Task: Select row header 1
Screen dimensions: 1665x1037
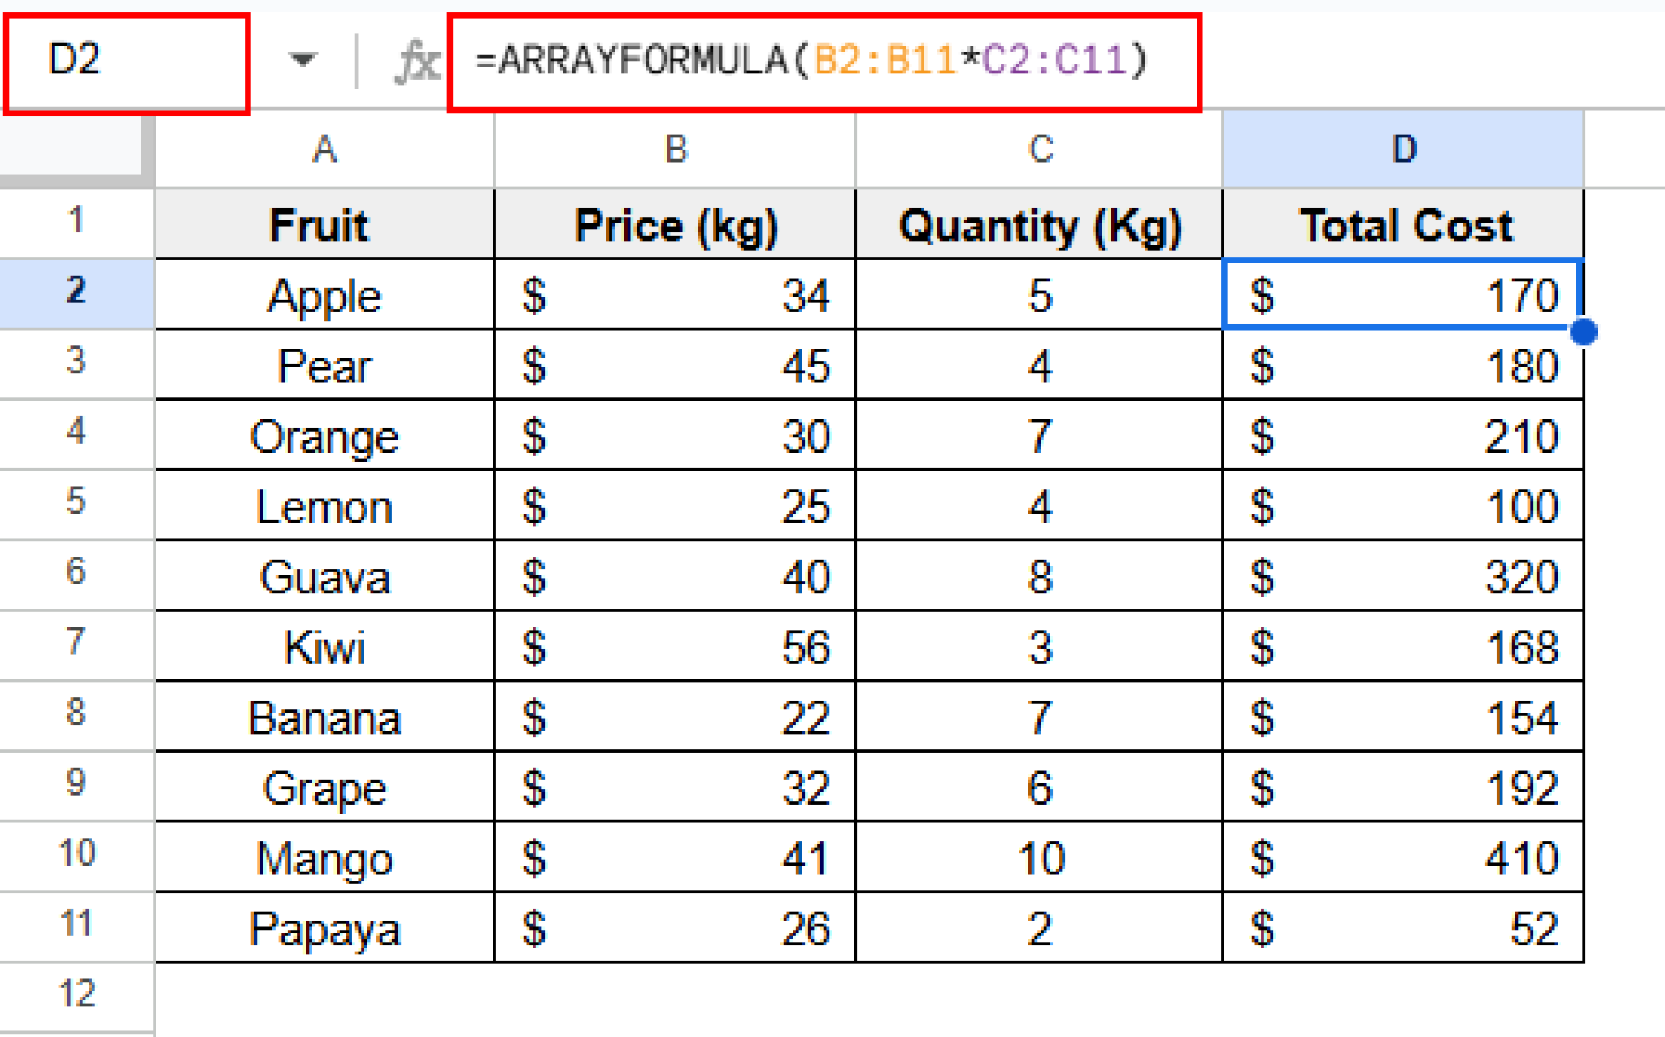Action: 76,222
